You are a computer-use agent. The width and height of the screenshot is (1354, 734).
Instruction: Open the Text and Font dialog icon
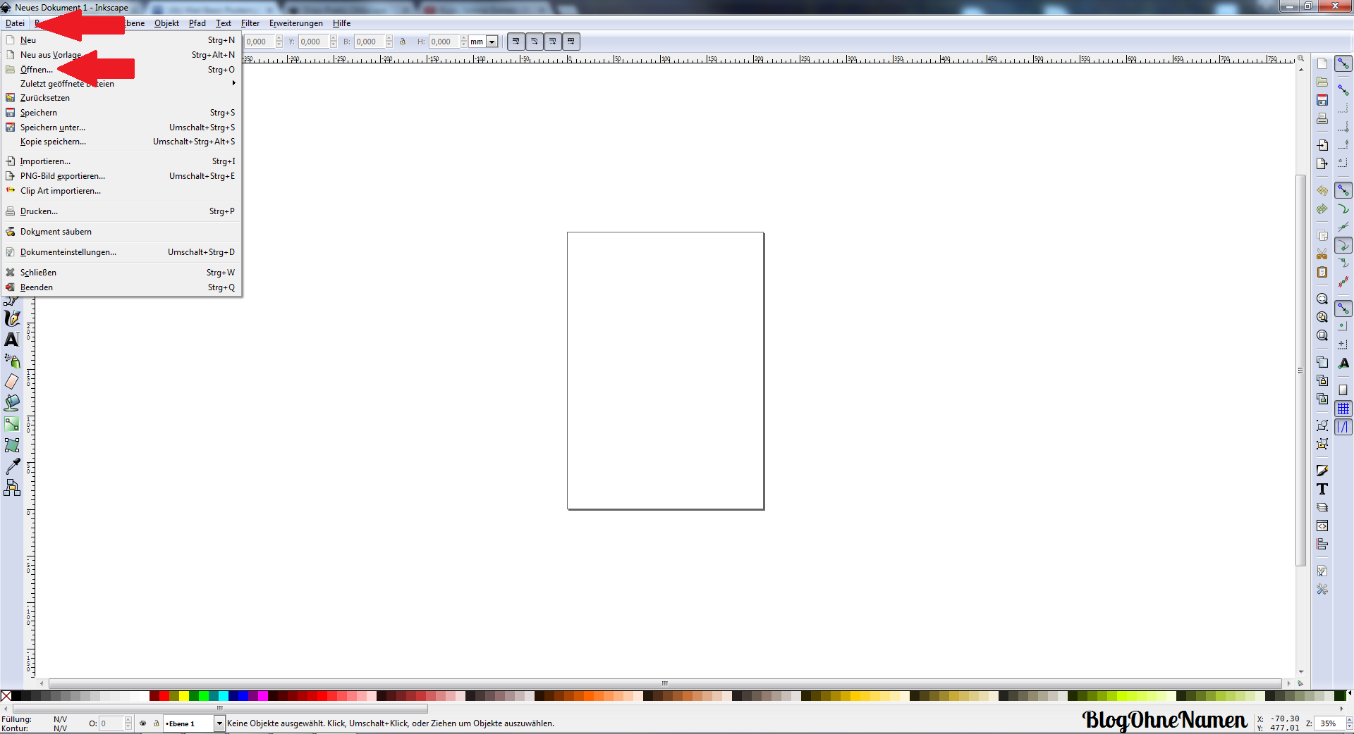(x=1322, y=489)
